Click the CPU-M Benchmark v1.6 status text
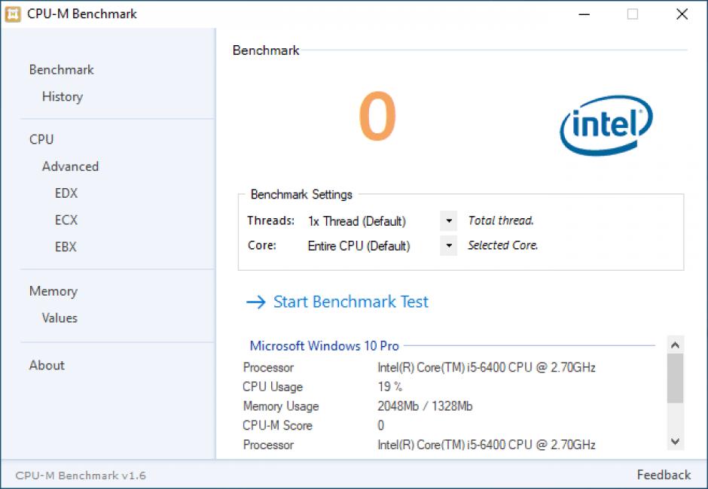The image size is (708, 489). click(x=81, y=475)
